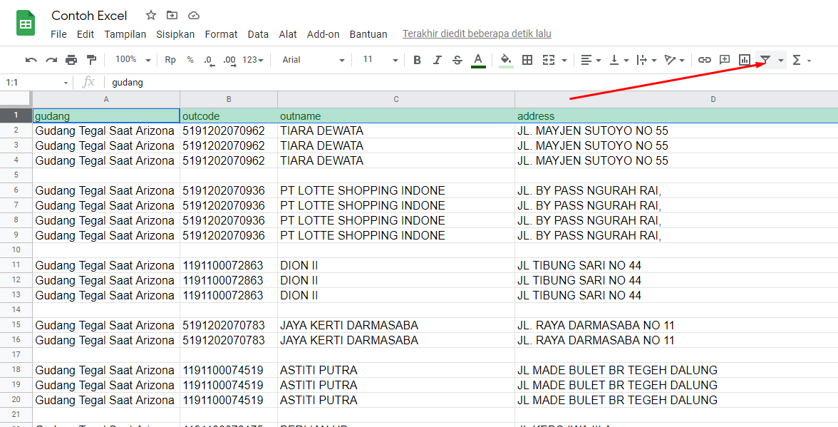This screenshot has width=838, height=427.
Task: Open the fill color picker
Action: coord(506,61)
